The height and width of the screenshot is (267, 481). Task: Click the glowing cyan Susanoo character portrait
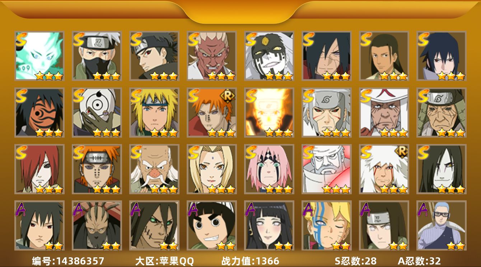click(39, 56)
